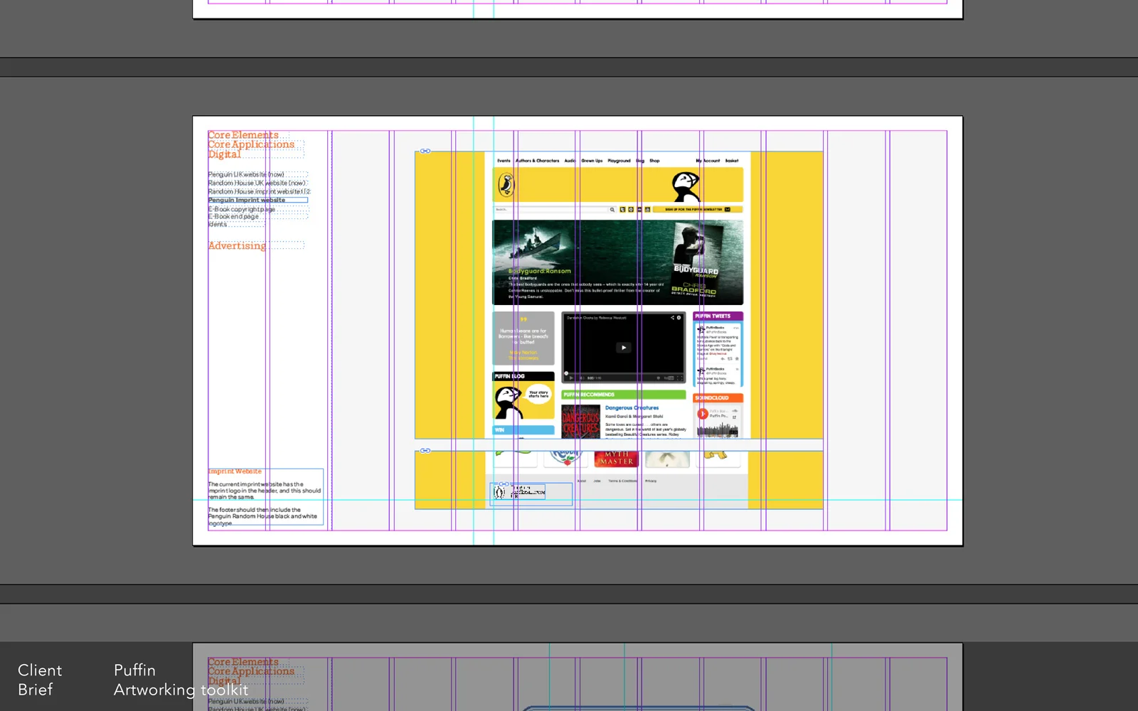Mute the video player volume
Viewport: 1138px width, 711px height.
click(581, 378)
